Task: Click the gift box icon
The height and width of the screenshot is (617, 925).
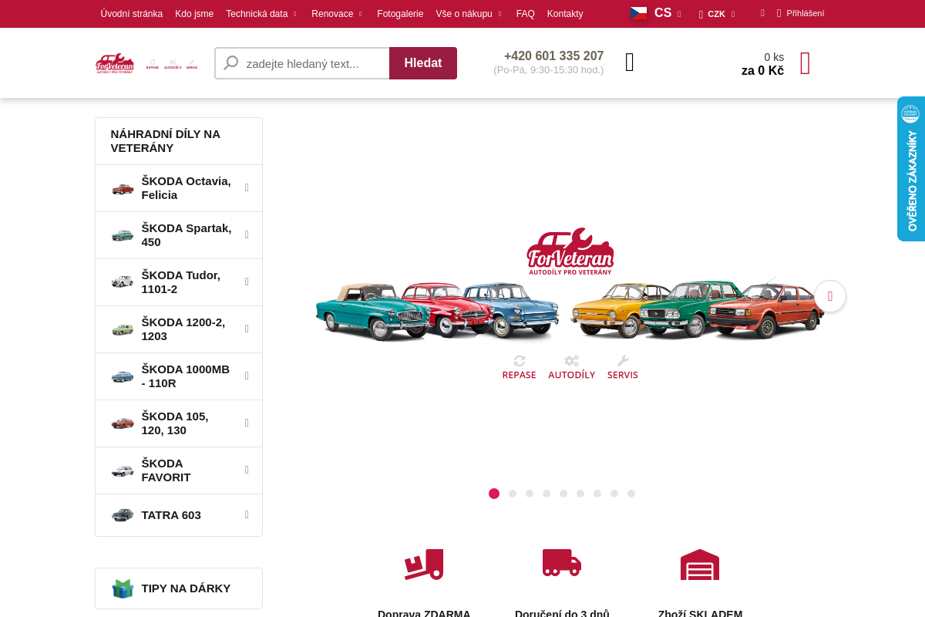Action: click(123, 588)
